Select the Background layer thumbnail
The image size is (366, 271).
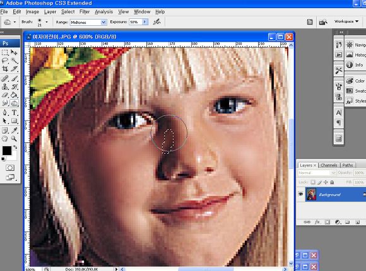click(311, 194)
